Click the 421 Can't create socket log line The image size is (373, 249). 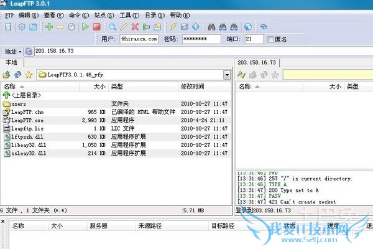287,202
